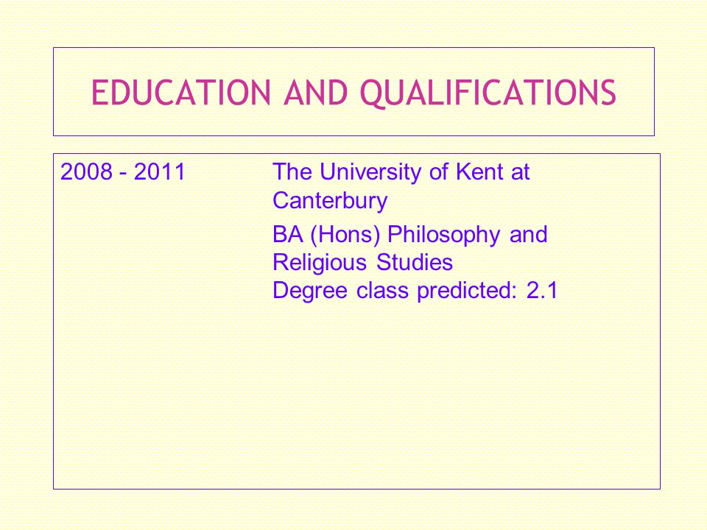Click the year 2008 in date range
This screenshot has width=707, height=530.
click(86, 172)
